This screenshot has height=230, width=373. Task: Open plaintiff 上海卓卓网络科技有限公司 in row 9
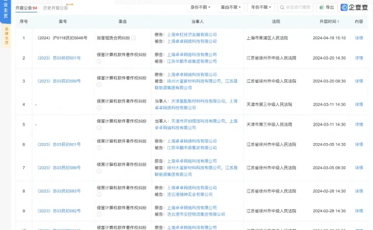tap(192, 207)
